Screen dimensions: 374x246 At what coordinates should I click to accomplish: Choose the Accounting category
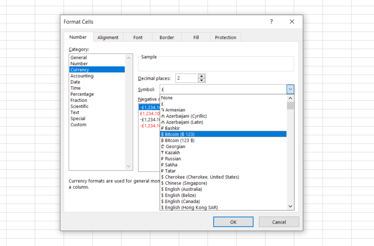(97, 76)
